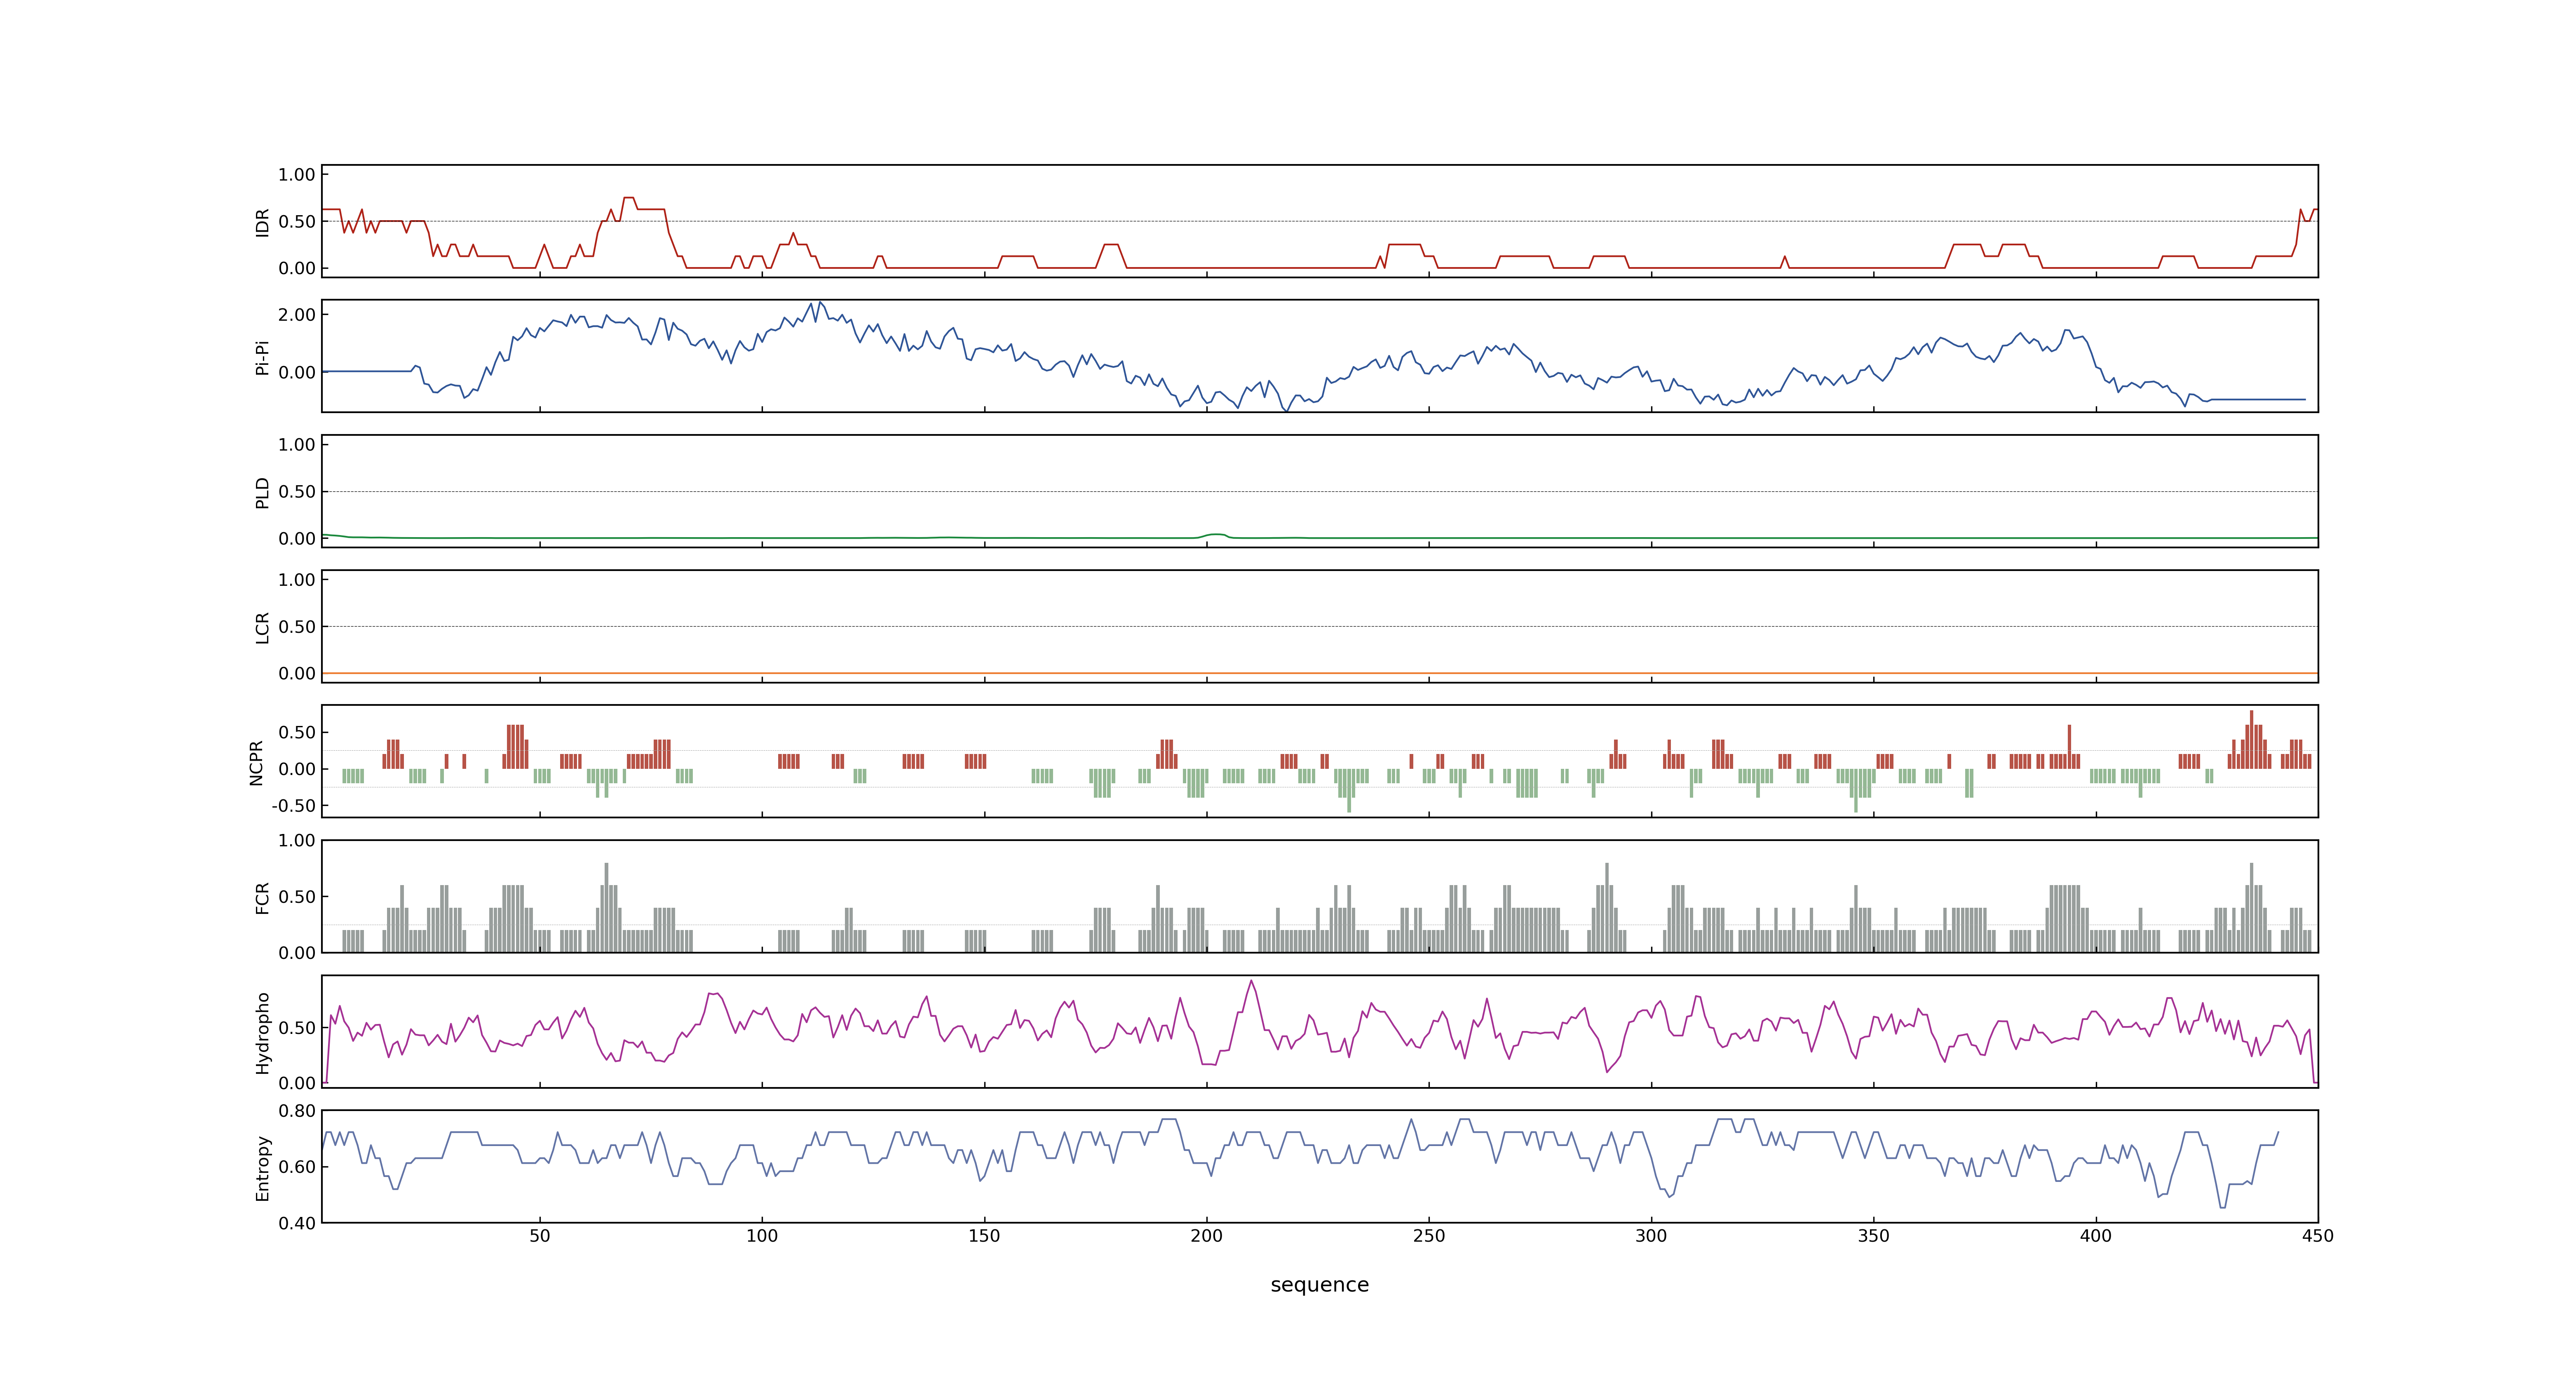The height and width of the screenshot is (1374, 2576).
Task: Click the 0.60 tick of the Entropy panel
Action: [297, 1167]
